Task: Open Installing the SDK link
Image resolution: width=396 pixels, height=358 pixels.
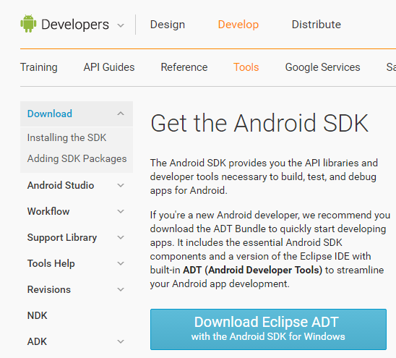Action: [x=66, y=138]
